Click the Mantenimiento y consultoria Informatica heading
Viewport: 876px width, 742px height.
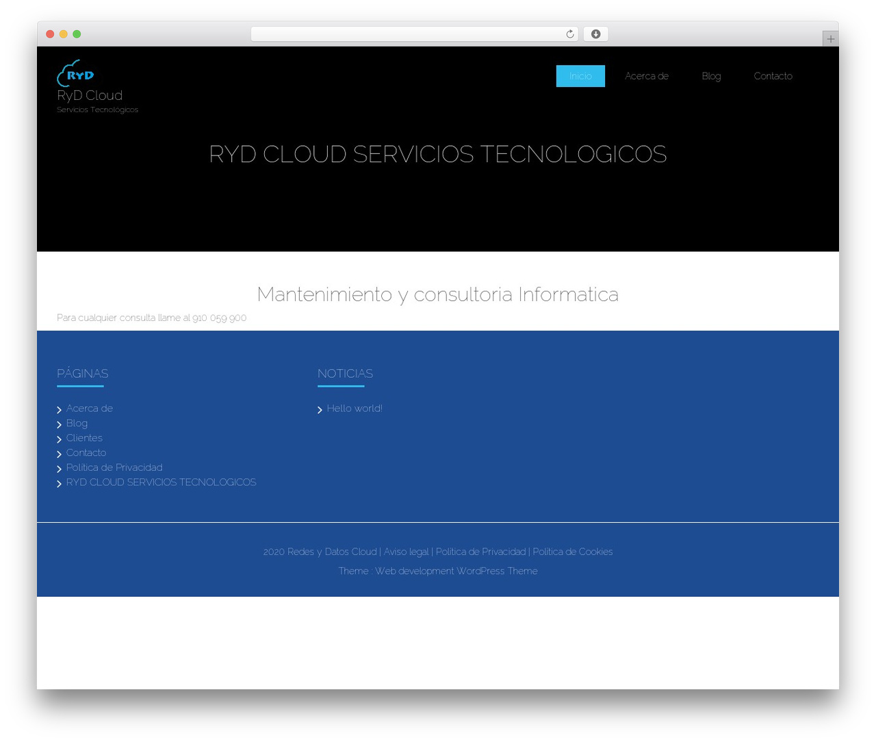pyautogui.click(x=438, y=294)
